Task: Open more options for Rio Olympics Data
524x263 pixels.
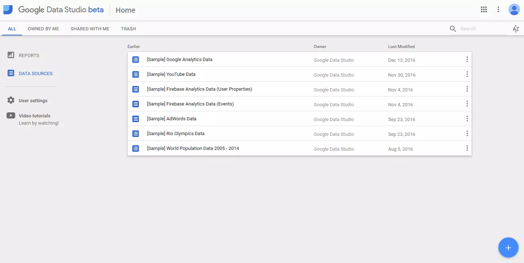Action: point(467,134)
